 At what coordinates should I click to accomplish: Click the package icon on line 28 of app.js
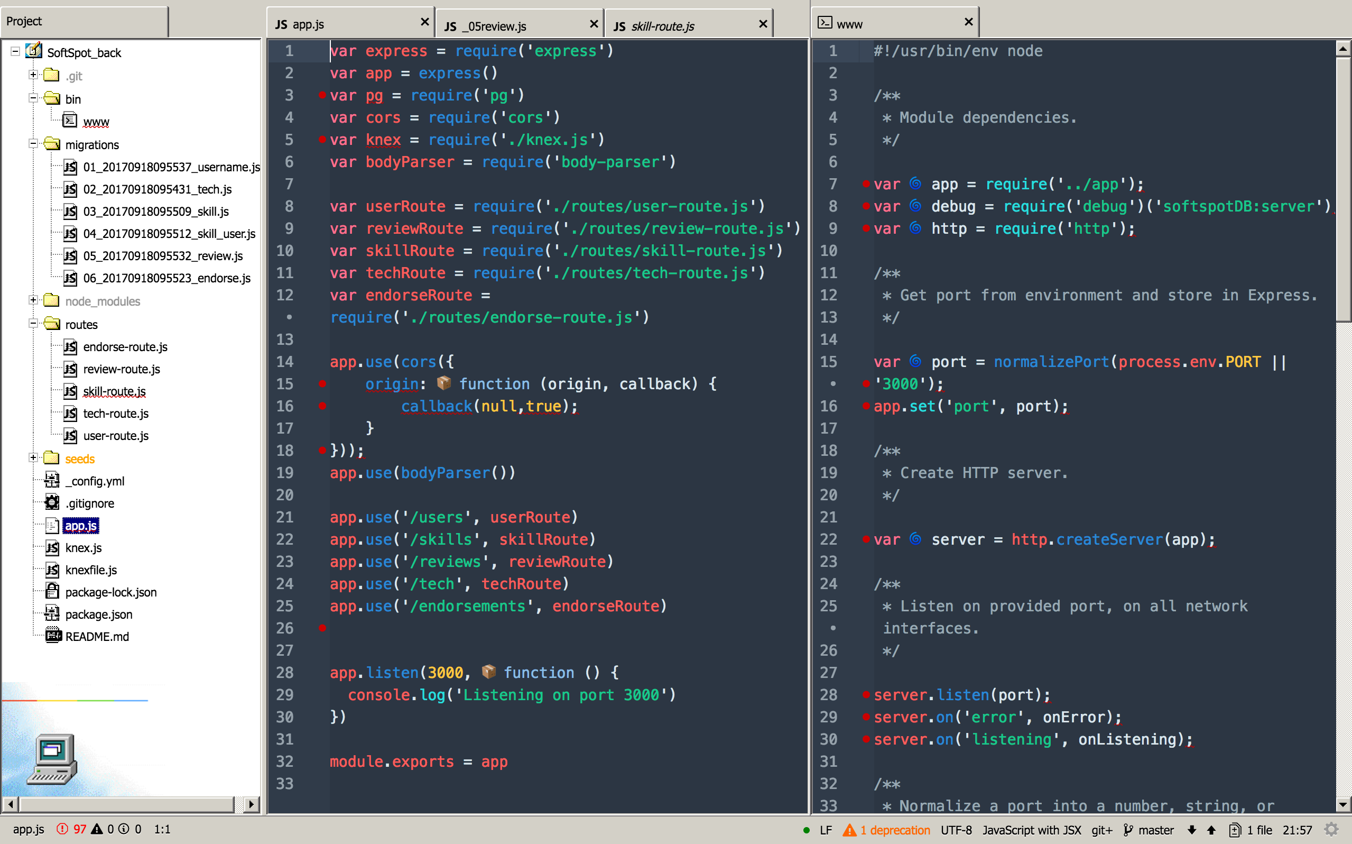point(488,672)
